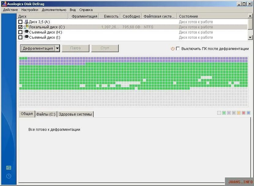254x186 pixels.
Task: Click the red legend color swatch
Action: click(243, 113)
